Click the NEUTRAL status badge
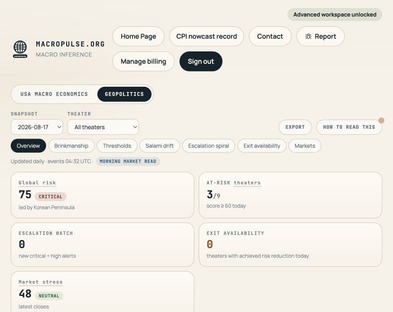The width and height of the screenshot is (393, 312). tap(49, 296)
